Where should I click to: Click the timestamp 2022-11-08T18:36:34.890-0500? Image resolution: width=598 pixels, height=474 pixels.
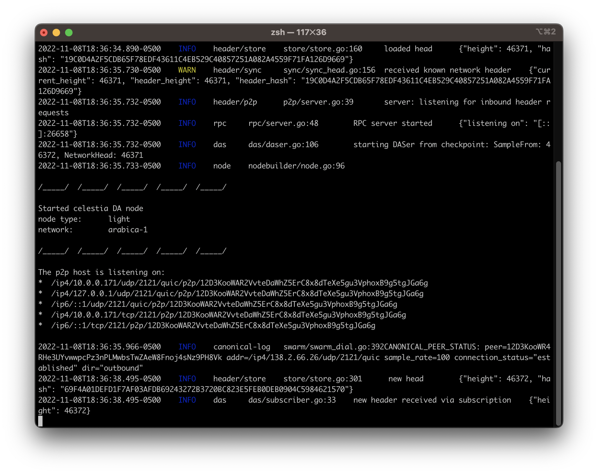coord(99,49)
